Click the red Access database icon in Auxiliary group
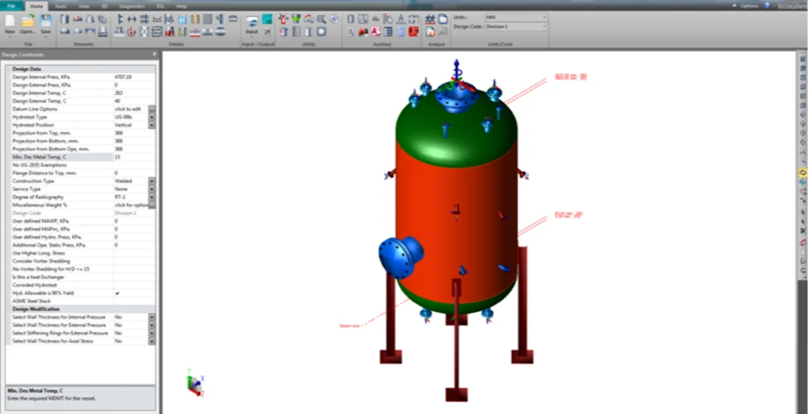808x414 pixels. coord(375,32)
